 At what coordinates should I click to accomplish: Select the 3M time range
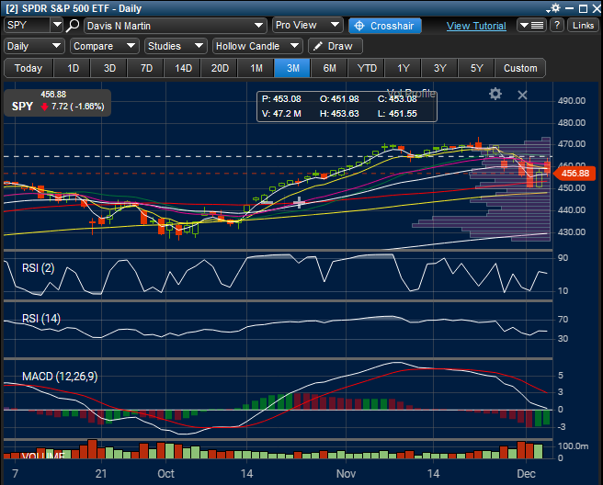pyautogui.click(x=292, y=68)
